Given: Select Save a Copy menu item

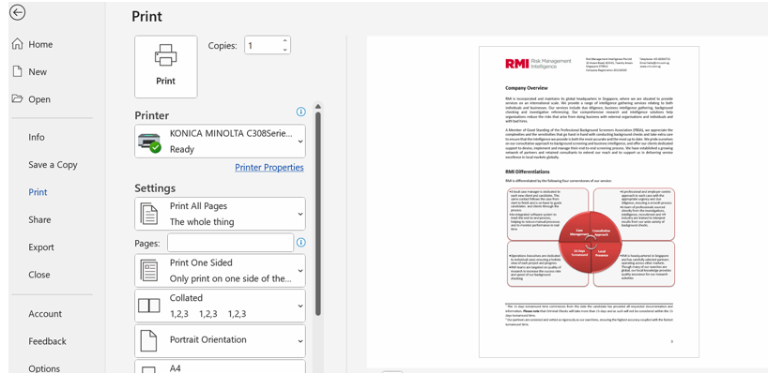Looking at the screenshot, I should (53, 165).
